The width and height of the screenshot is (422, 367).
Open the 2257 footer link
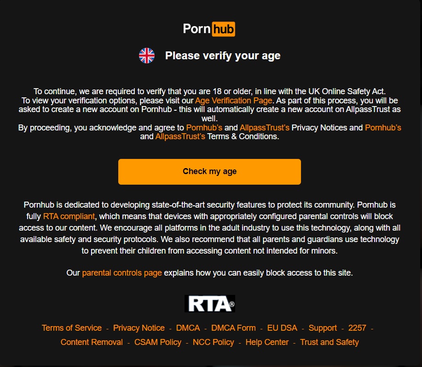357,328
